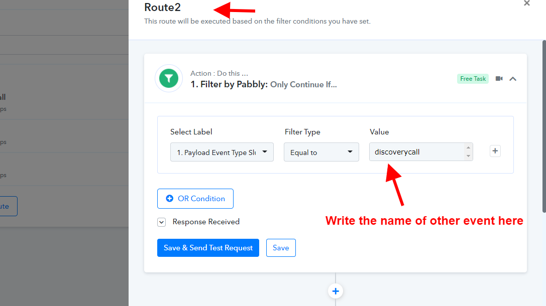Click the vertical scrollbar on the right

544,126
